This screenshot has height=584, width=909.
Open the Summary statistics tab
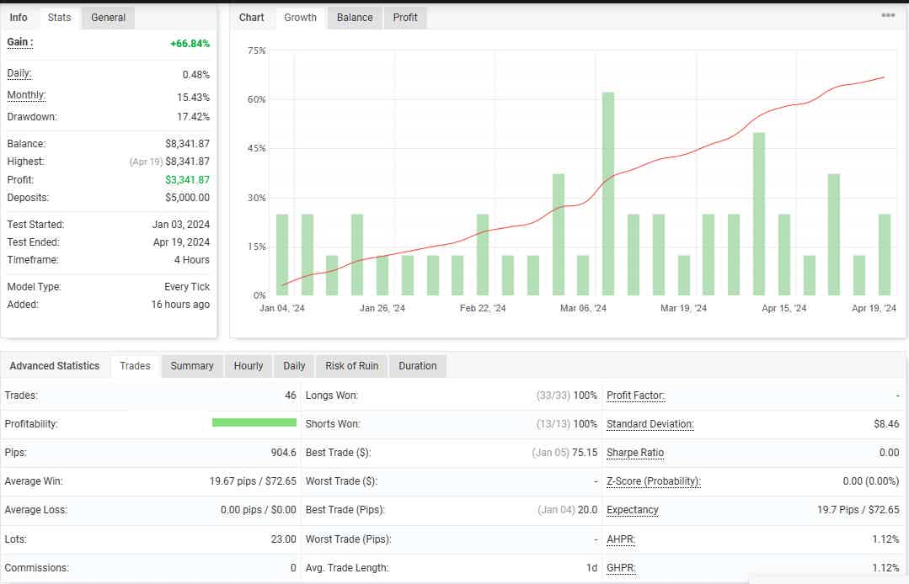192,366
